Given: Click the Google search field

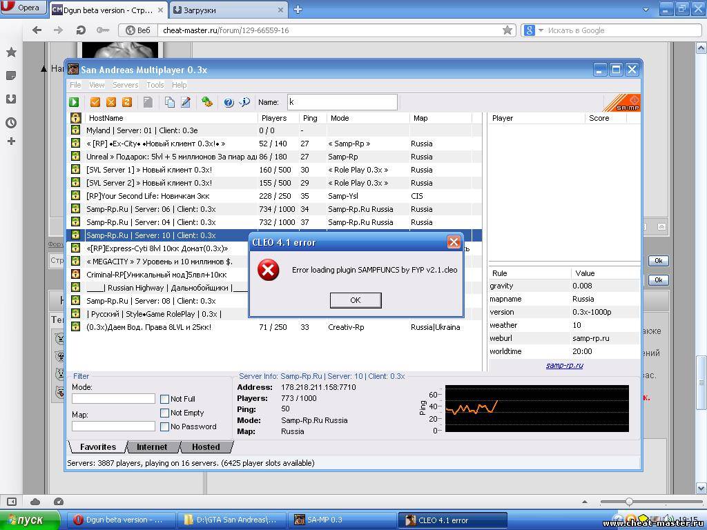Looking at the screenshot, I should coord(623,30).
